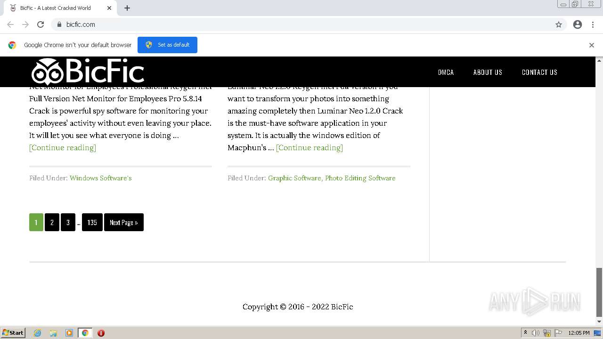Click the browser back arrow

tap(10, 24)
